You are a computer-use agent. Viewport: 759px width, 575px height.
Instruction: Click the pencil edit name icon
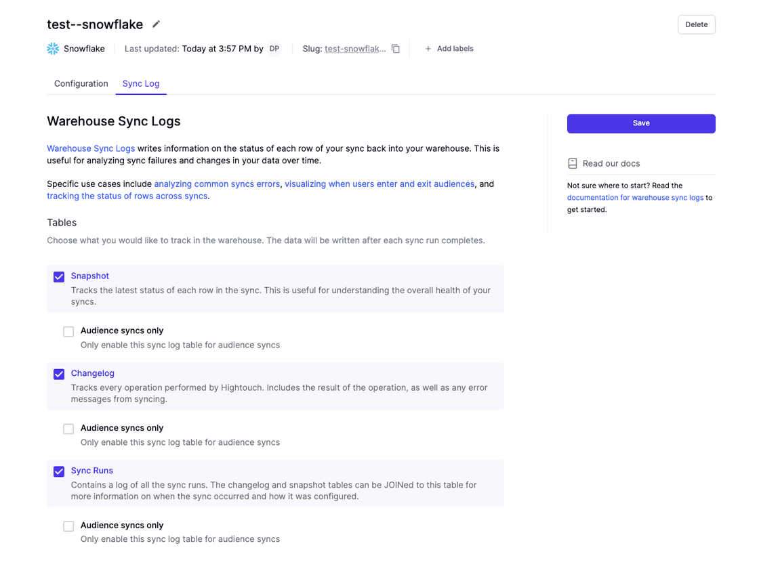pos(156,24)
